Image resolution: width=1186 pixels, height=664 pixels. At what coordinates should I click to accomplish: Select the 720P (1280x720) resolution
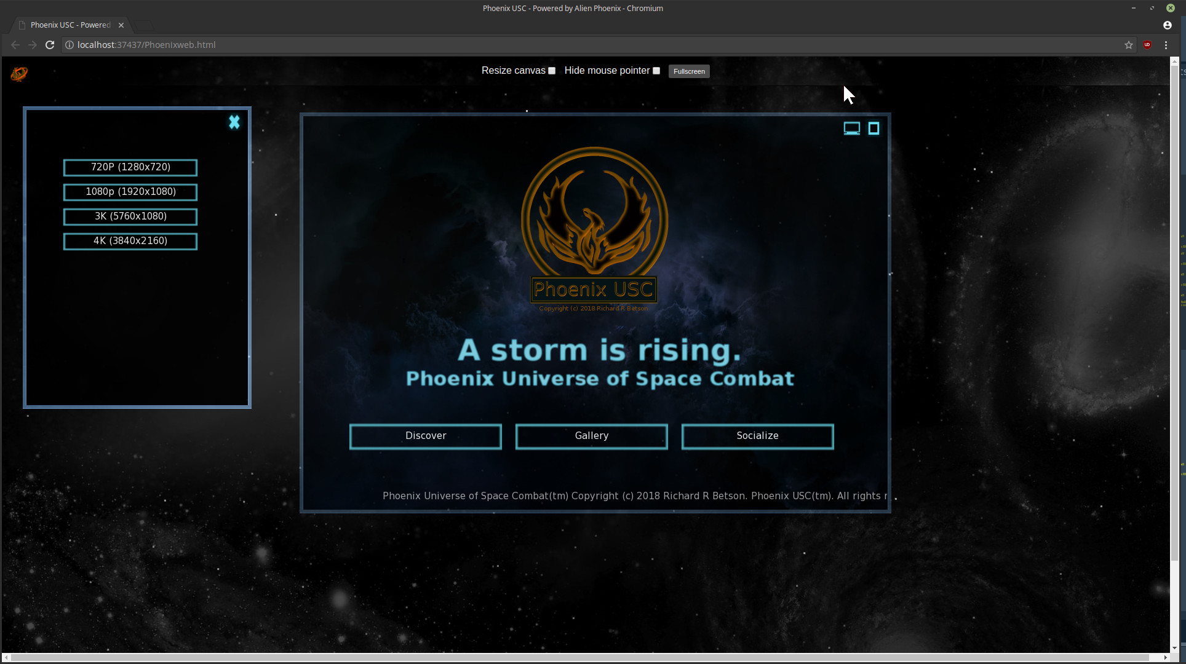(x=130, y=167)
